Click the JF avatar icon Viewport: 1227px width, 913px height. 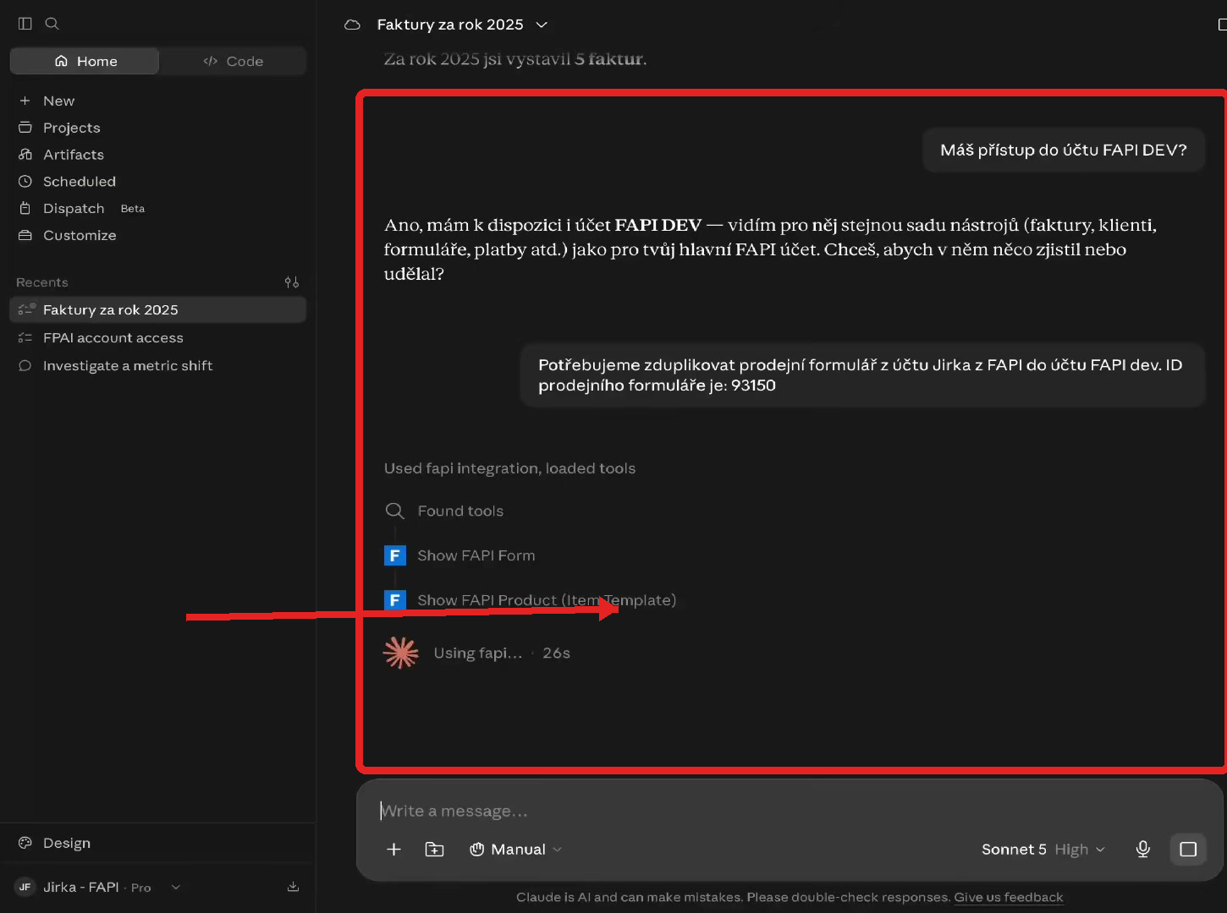coord(25,887)
